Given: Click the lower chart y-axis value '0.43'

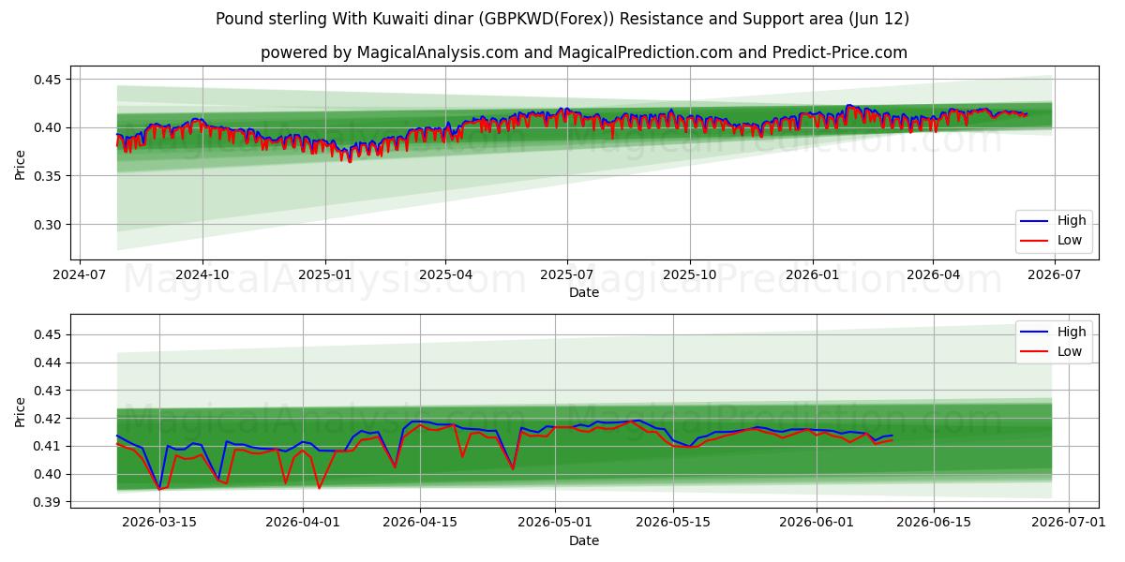Looking at the screenshot, I should [47, 391].
